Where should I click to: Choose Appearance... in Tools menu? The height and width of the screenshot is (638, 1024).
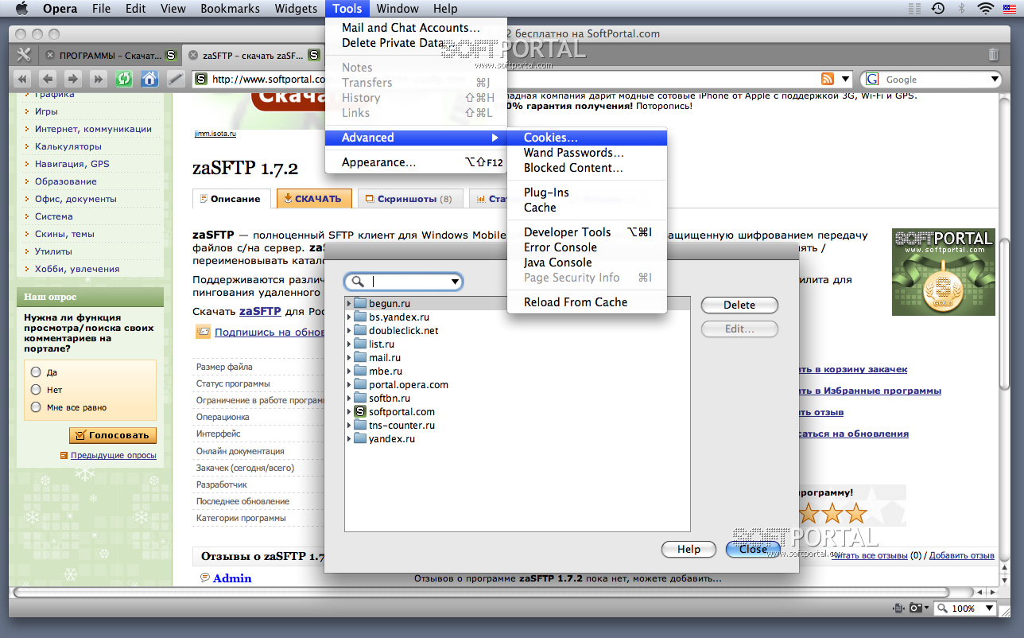pos(416,162)
